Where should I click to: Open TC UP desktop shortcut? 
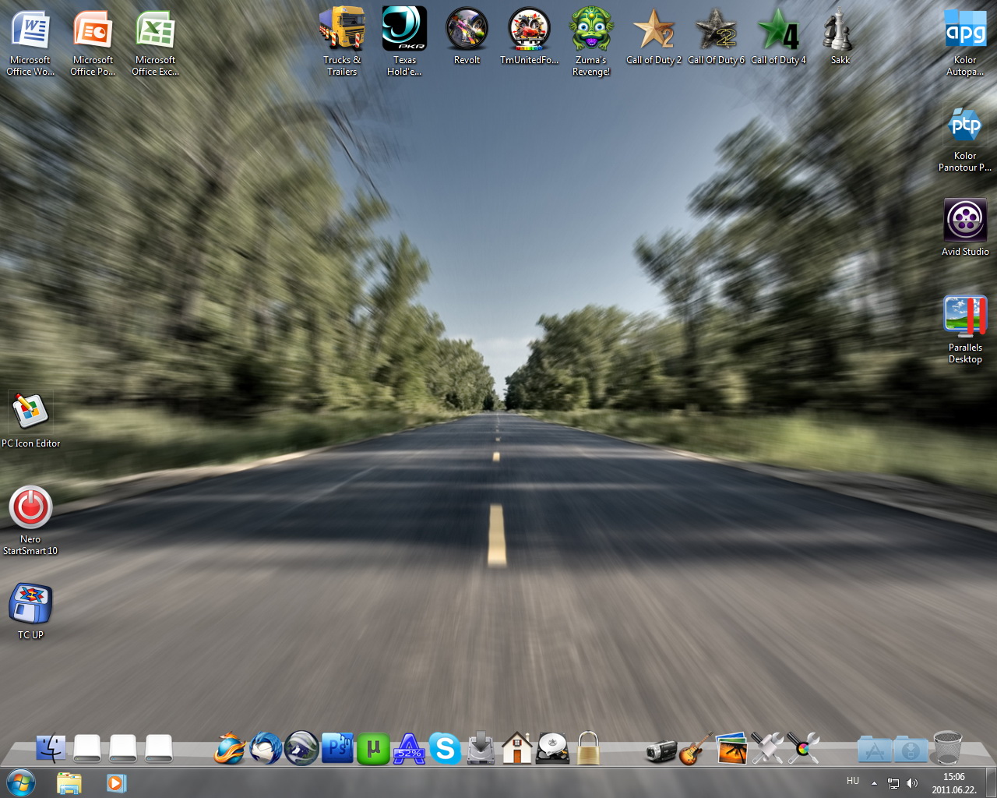[x=30, y=612]
